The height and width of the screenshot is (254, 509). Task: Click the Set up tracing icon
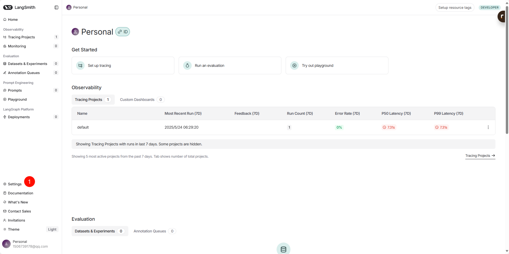80,65
